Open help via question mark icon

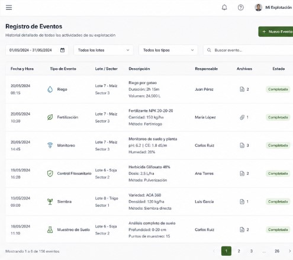coord(240,8)
